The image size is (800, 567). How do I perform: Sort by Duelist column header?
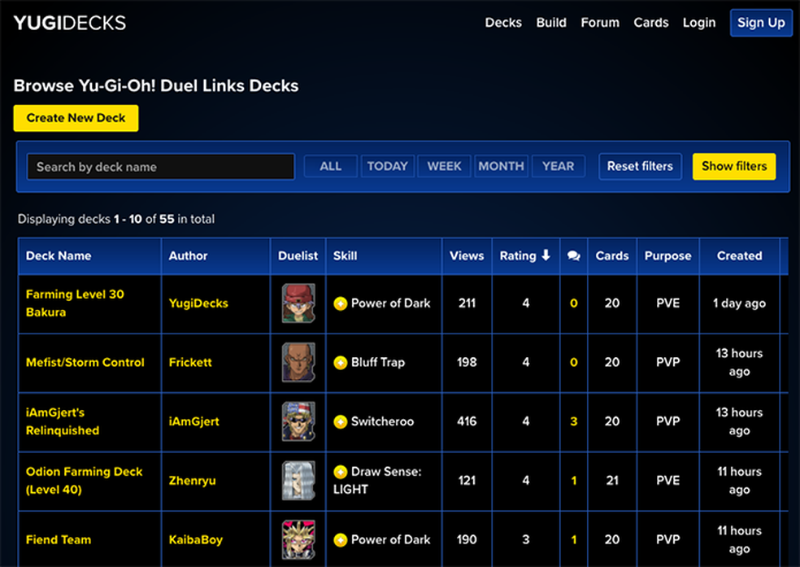tap(298, 255)
